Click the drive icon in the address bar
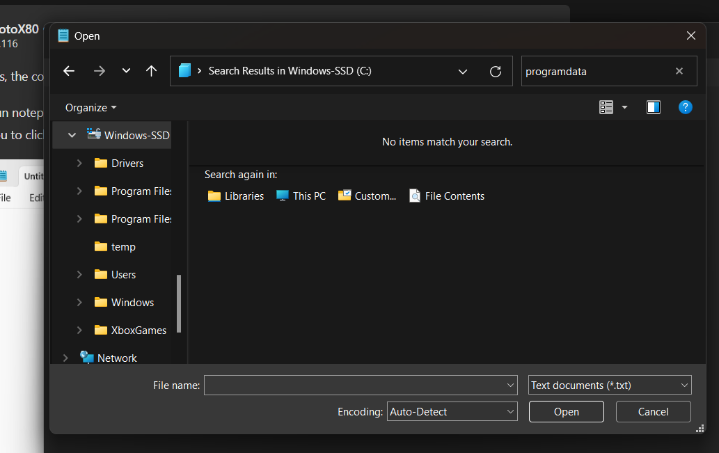The height and width of the screenshot is (453, 719). coord(184,70)
